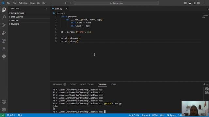Toggle the bottom panel visibility
The width and height of the screenshot is (209, 117).
[190, 3]
